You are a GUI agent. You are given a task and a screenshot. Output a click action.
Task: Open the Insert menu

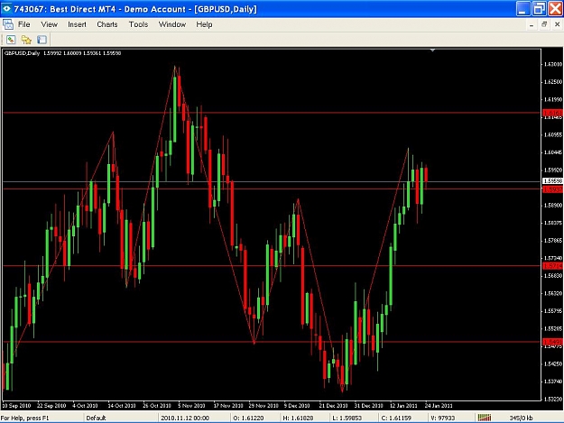pos(77,24)
